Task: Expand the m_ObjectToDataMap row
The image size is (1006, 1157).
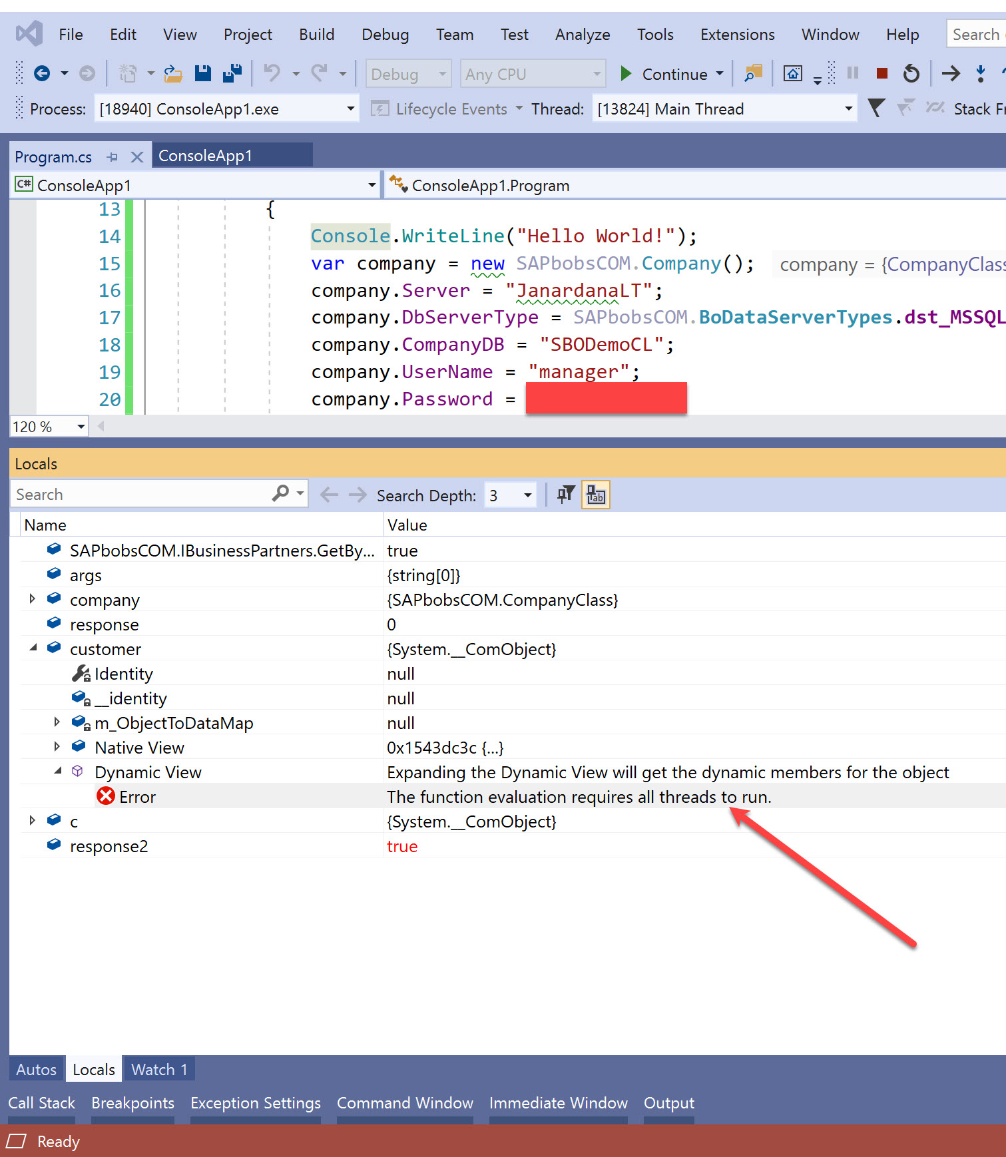Action: click(57, 722)
